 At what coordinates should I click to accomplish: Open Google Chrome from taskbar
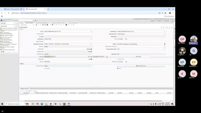coord(51,104)
